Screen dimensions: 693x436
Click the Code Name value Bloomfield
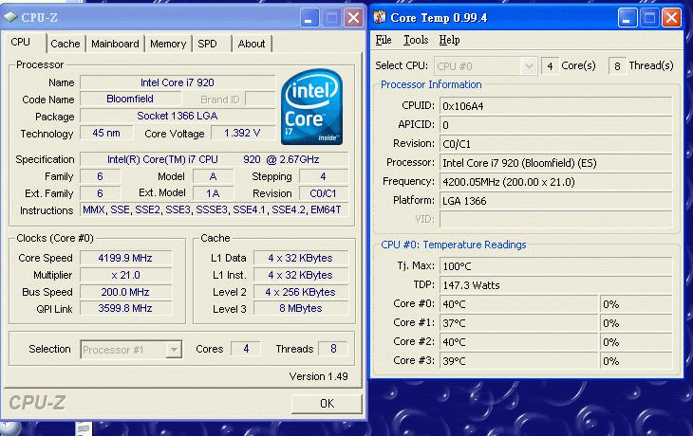point(130,99)
